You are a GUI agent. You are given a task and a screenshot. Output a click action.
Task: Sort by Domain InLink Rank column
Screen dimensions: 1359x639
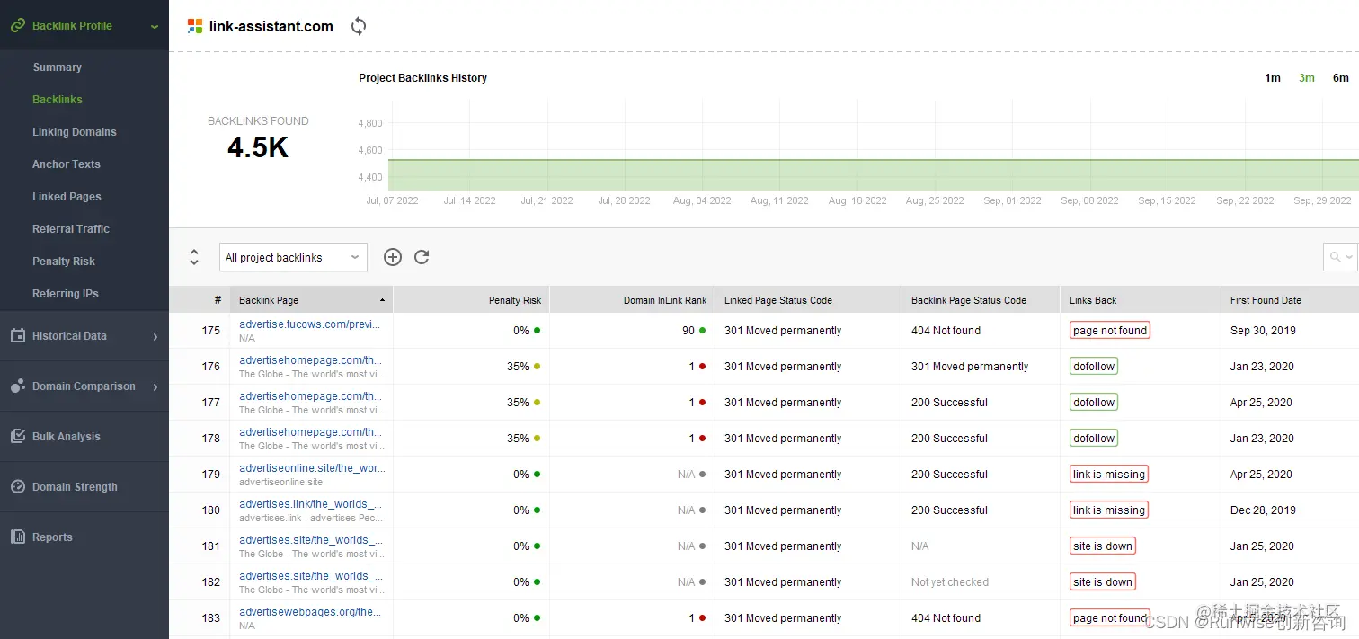coord(632,300)
